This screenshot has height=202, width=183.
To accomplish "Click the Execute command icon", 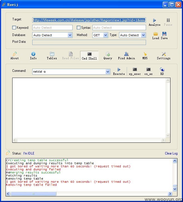I will coord(119,70).
